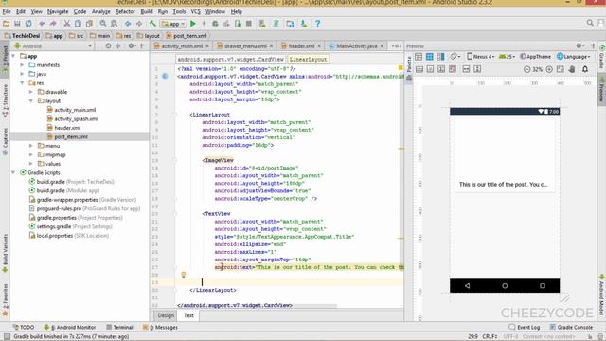Click the Make Project hammer icon

pos(152,24)
